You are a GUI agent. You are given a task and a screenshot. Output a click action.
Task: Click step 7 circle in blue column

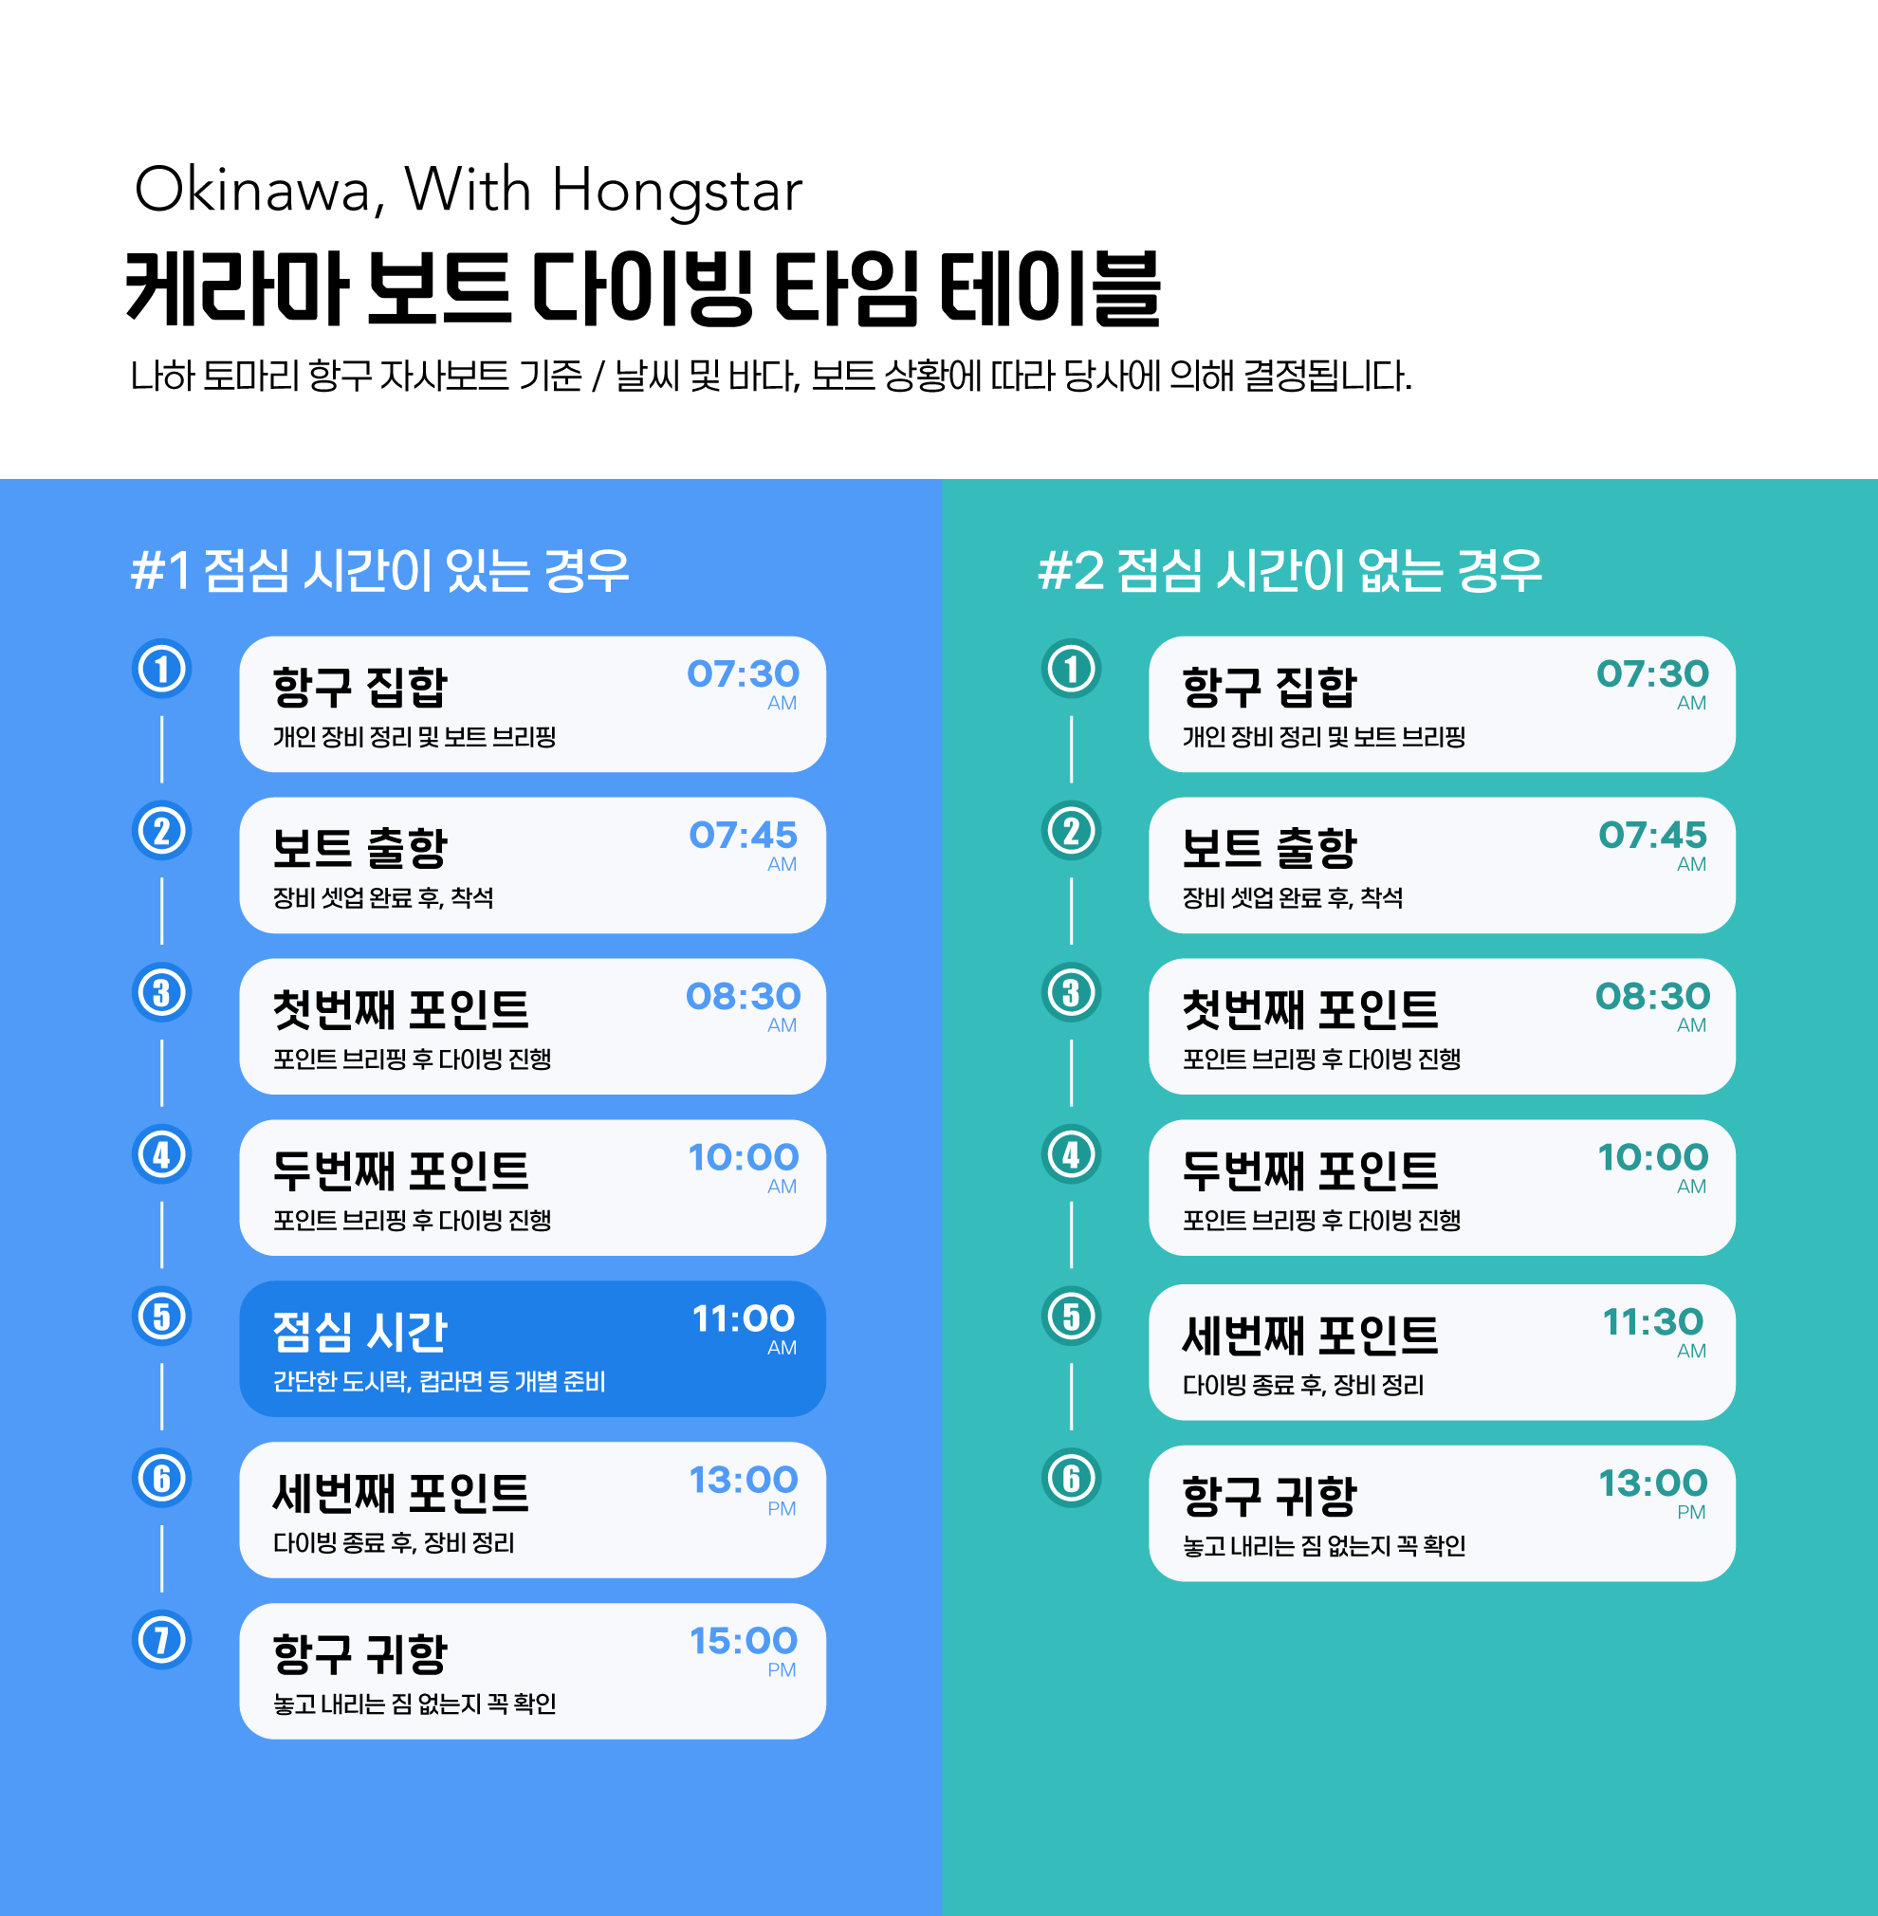pos(162,1640)
